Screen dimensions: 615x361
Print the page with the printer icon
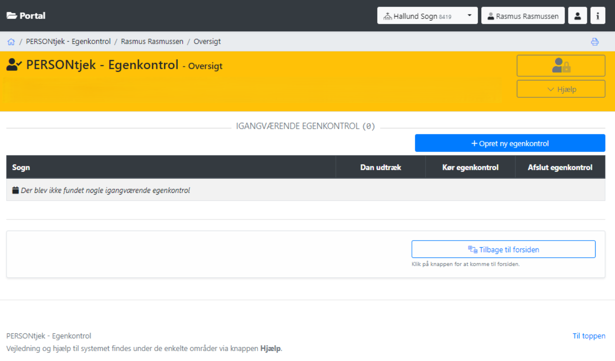click(595, 42)
